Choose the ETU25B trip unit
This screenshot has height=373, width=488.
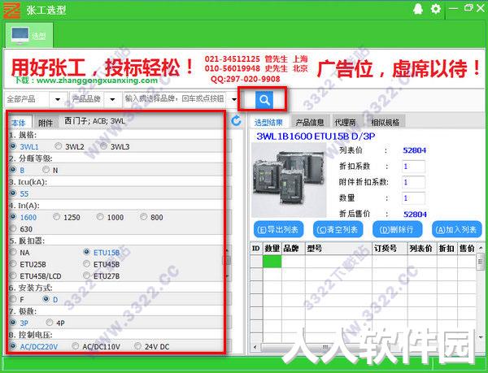tap(13, 264)
